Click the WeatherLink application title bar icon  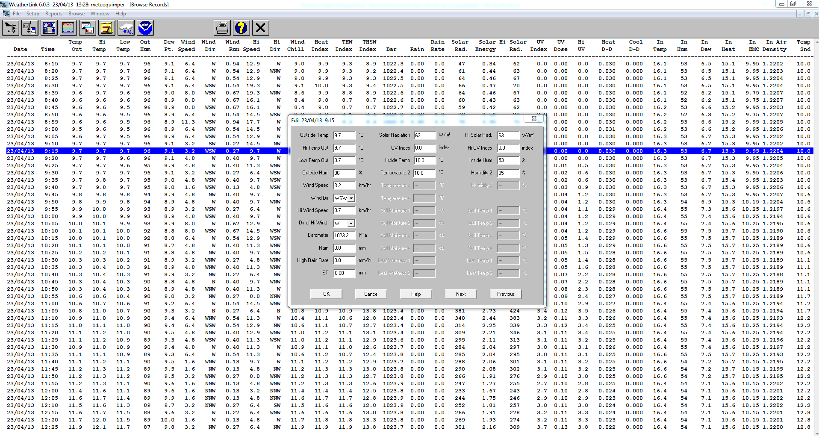[4, 4]
